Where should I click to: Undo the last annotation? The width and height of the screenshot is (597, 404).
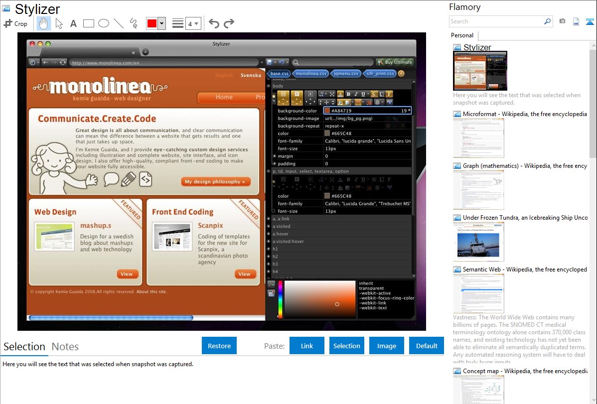(214, 23)
